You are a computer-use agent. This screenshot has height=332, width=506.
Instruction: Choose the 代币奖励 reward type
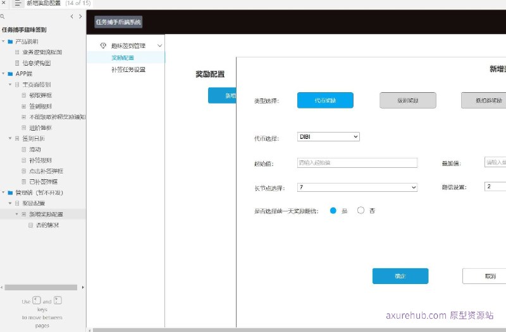coord(325,100)
